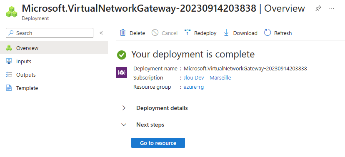Screen dimensions: 345x157
Task: Click the green deployment cubes header icon
Action: [11, 12]
